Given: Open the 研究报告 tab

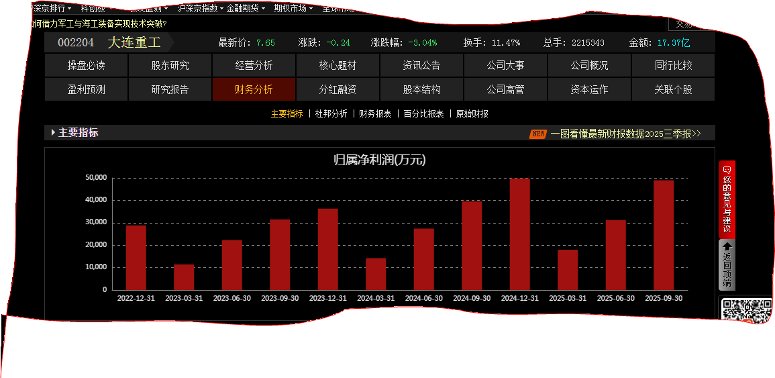Looking at the screenshot, I should coord(170,89).
